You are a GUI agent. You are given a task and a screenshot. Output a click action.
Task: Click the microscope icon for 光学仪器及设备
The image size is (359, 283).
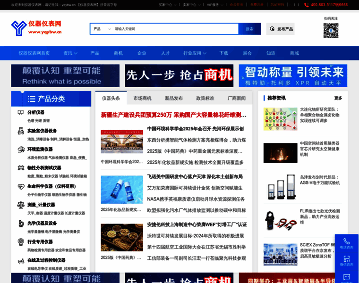click(21, 223)
